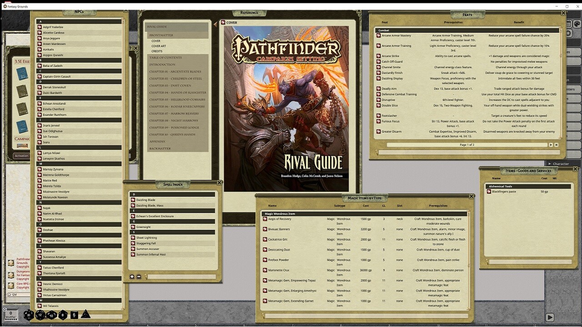Viewport: 582px width, 327px height.
Task: Roll the d6 die
Action: 74,315
